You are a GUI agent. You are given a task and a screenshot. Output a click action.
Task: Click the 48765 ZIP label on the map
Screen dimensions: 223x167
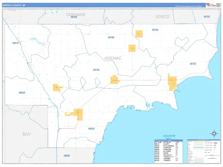tap(155, 30)
